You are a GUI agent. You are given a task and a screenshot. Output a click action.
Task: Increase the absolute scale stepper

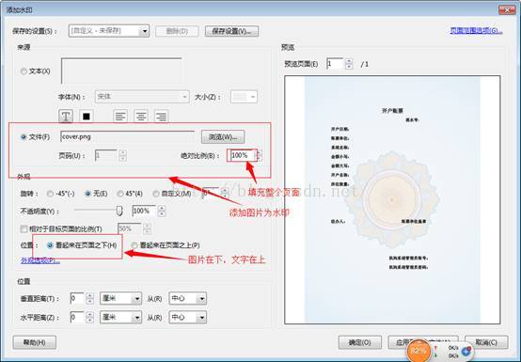point(260,152)
